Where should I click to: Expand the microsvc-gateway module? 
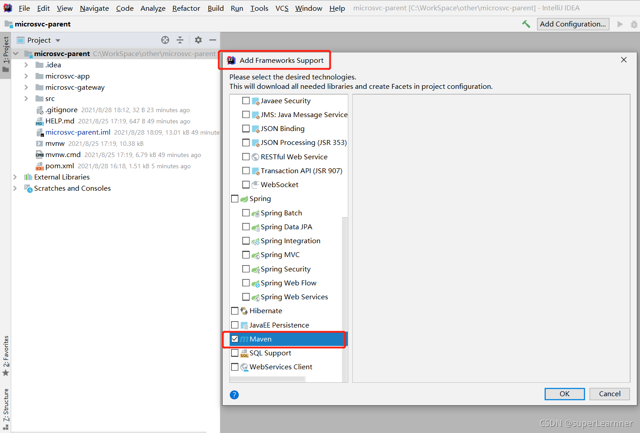point(26,87)
